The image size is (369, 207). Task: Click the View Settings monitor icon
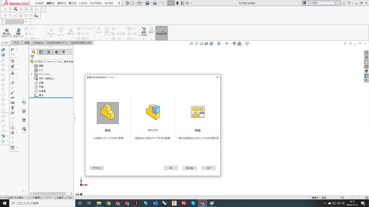point(247,43)
